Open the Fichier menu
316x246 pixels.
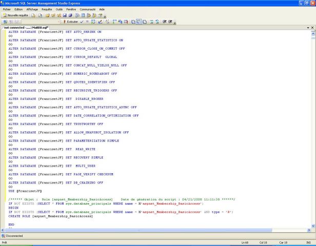point(7,9)
